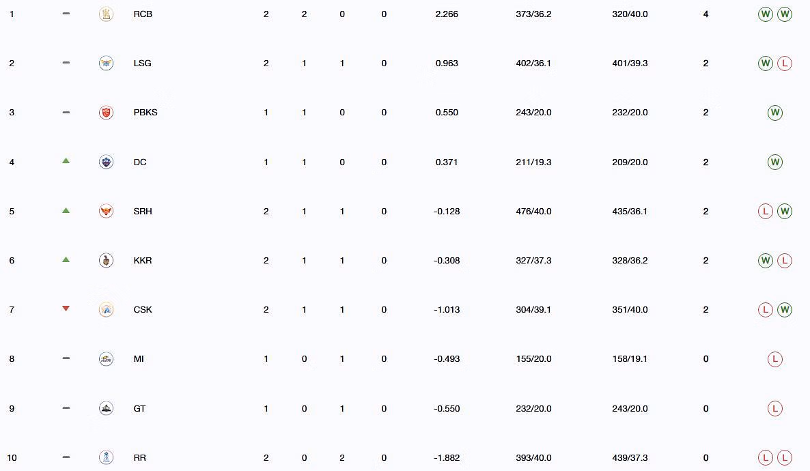Open the SRH team name link

[143, 211]
